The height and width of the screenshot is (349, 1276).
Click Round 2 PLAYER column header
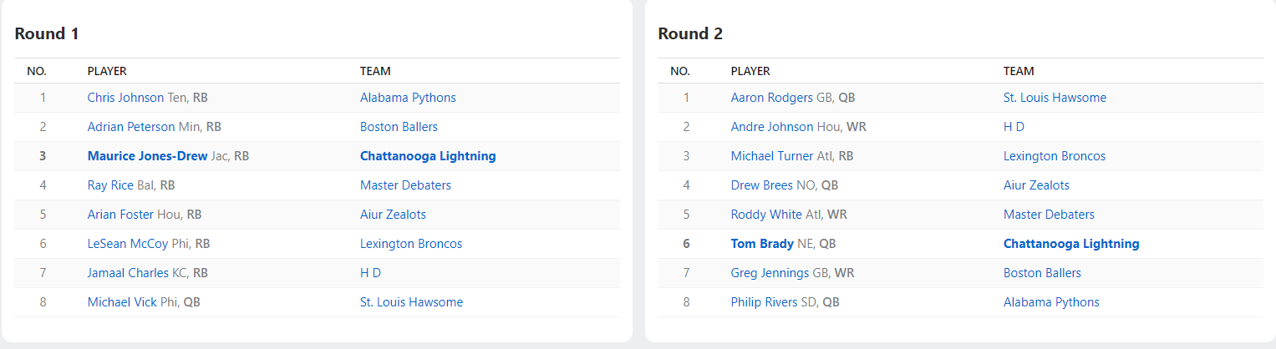[750, 71]
